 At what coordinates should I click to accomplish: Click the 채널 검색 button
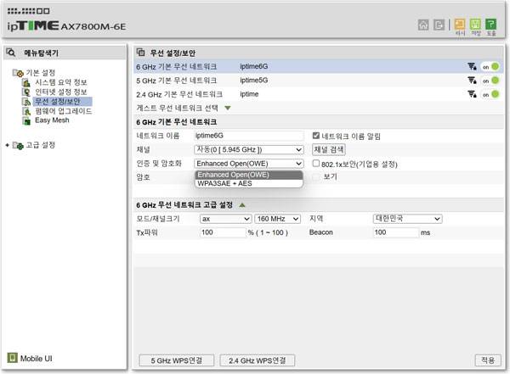click(329, 149)
